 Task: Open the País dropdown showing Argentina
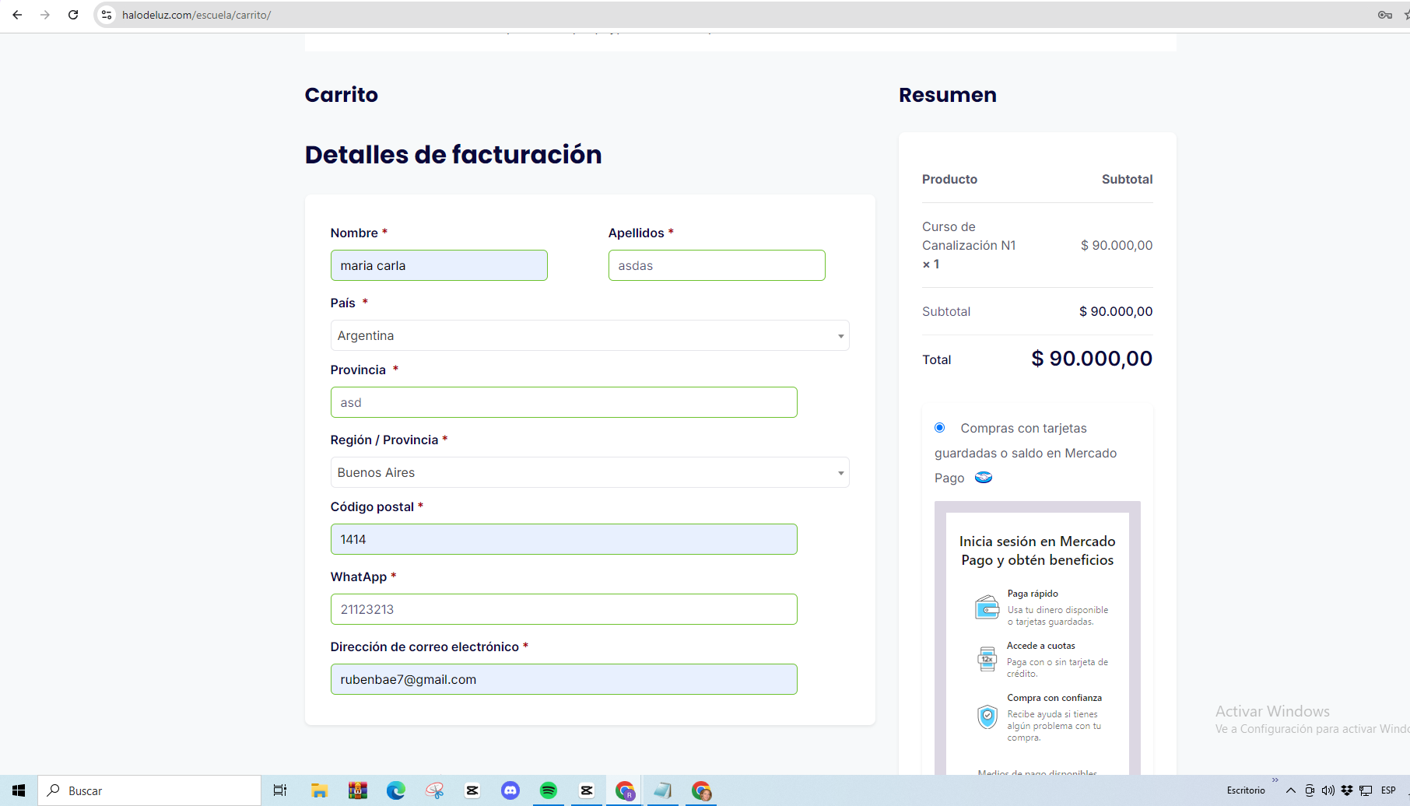tap(590, 335)
